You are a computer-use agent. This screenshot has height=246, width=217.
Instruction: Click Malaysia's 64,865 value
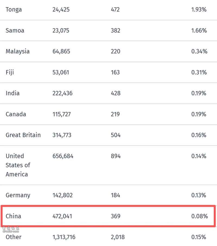(61, 51)
